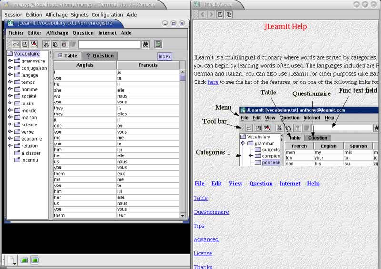This screenshot has height=269, width=381.
Task: Click the cell 'one' in Anglais column
Action: point(85,126)
